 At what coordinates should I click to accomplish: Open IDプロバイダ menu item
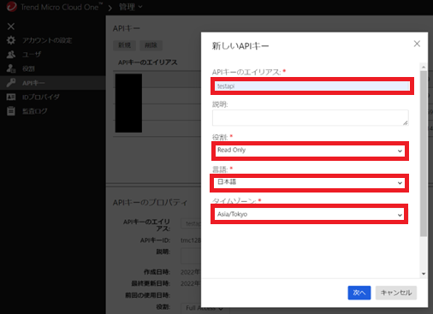click(41, 97)
